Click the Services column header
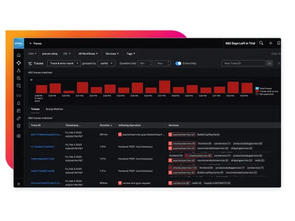Viewport: 295px width, 221px height. pyautogui.click(x=173, y=125)
